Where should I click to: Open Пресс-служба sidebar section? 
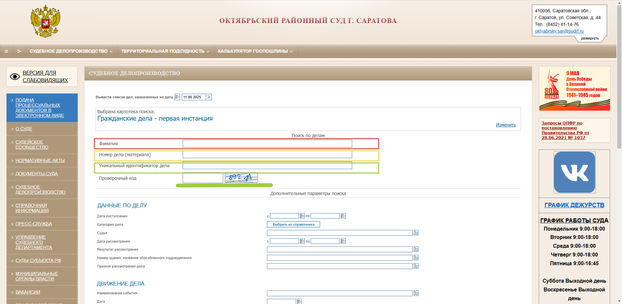click(34, 224)
